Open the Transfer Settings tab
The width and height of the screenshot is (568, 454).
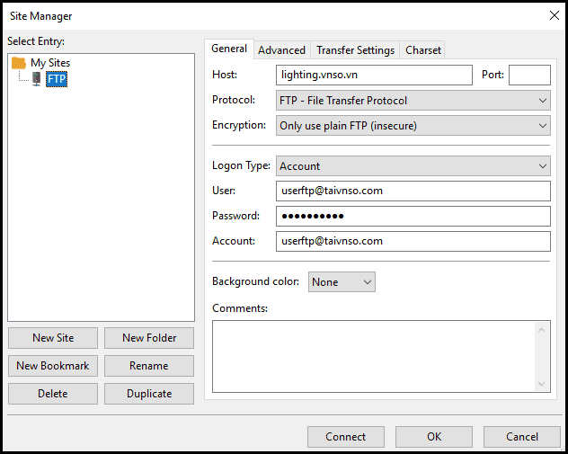pos(355,50)
